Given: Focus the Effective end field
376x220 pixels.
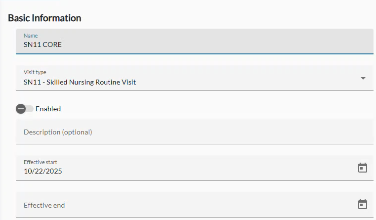Looking at the screenshot, I should (x=183, y=205).
